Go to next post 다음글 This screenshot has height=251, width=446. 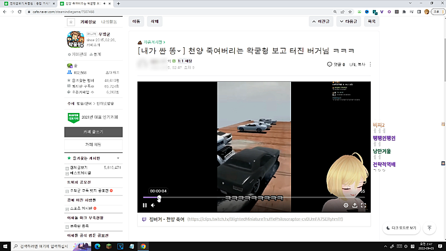click(348, 21)
